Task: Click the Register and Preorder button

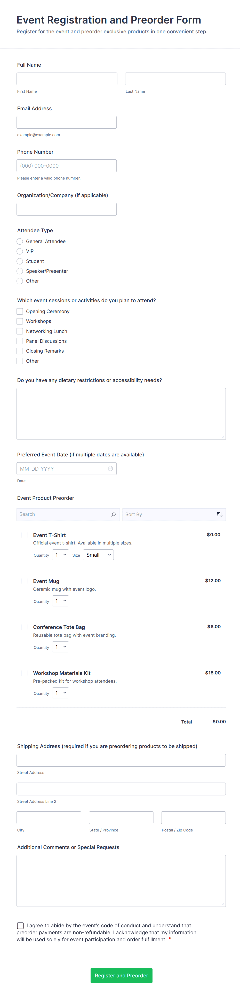Action: (121, 976)
